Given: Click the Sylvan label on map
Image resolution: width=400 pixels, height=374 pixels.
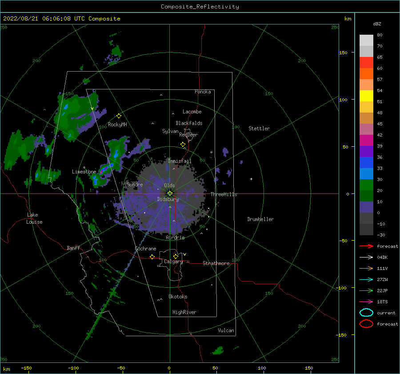Looking at the screenshot, I should pos(170,131).
